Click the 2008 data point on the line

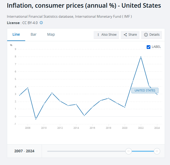[28, 88]
